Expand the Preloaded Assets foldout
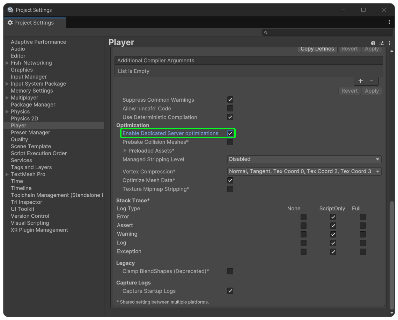This screenshot has height=320, width=398. coord(125,151)
